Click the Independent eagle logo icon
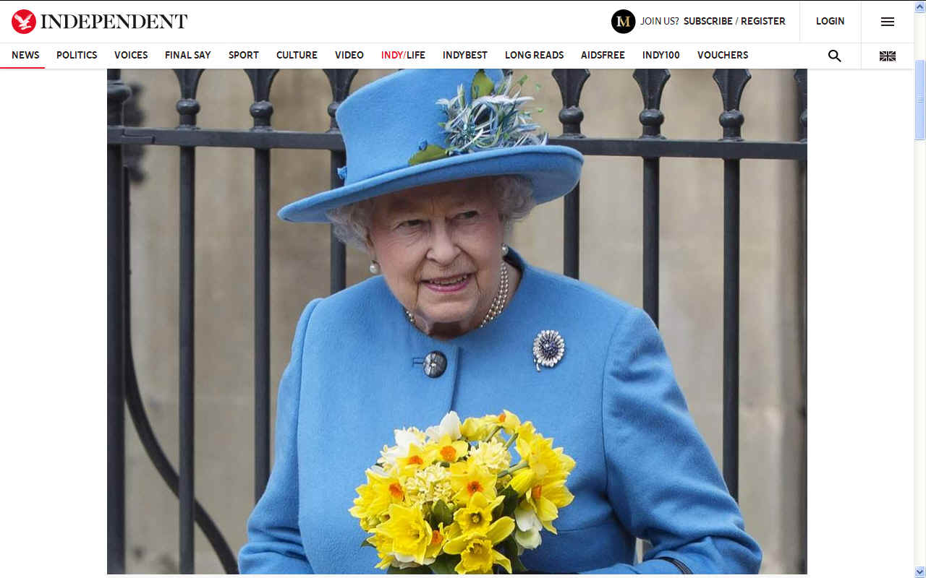The image size is (926, 578). tap(24, 22)
